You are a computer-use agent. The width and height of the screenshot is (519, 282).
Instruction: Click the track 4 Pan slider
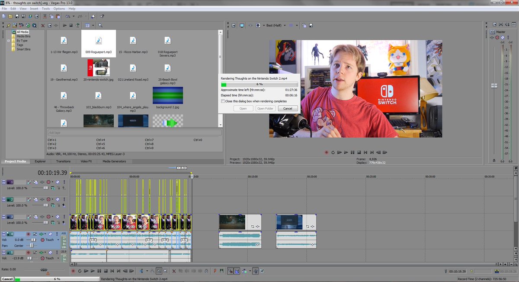(32, 246)
